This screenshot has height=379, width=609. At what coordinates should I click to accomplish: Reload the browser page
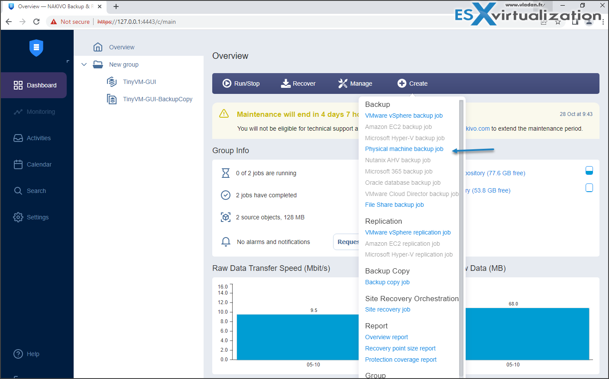tap(36, 22)
